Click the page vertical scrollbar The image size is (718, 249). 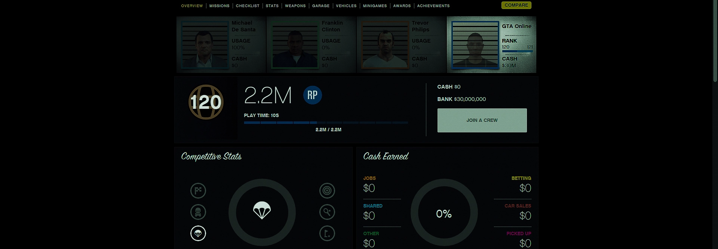point(715,41)
